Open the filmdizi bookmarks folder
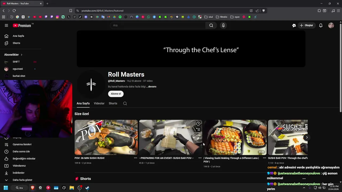This screenshot has height=192, width=342. point(222,17)
